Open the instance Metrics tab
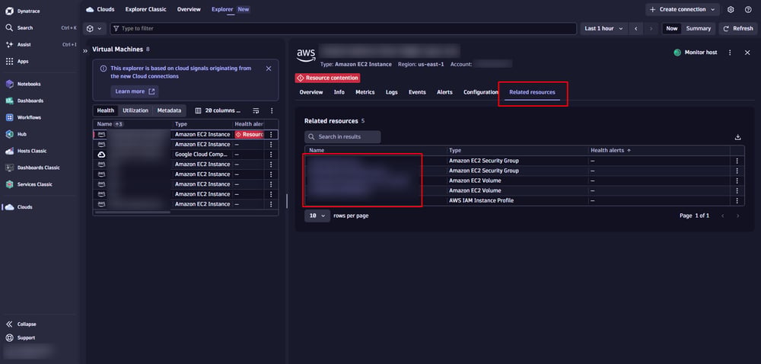Image resolution: width=761 pixels, height=364 pixels. [365, 92]
